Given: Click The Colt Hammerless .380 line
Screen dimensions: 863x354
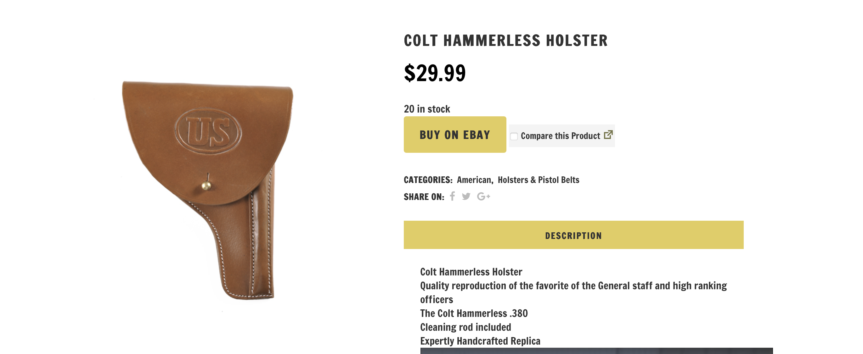Looking at the screenshot, I should click(x=474, y=313).
